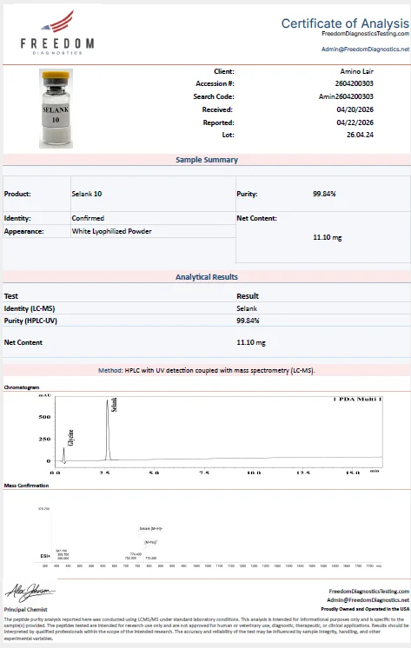Click FreedomDiagnosticsTesting.com link in header

[365, 34]
